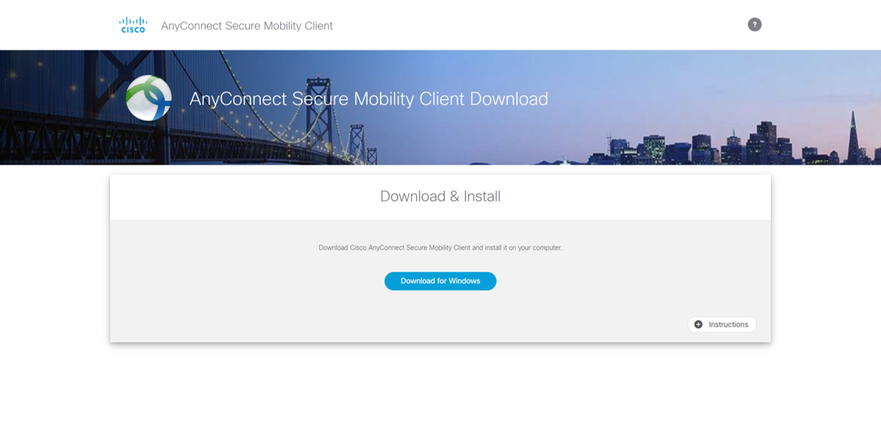The width and height of the screenshot is (881, 443).
Task: Click the Download for Windows button
Action: (x=440, y=281)
